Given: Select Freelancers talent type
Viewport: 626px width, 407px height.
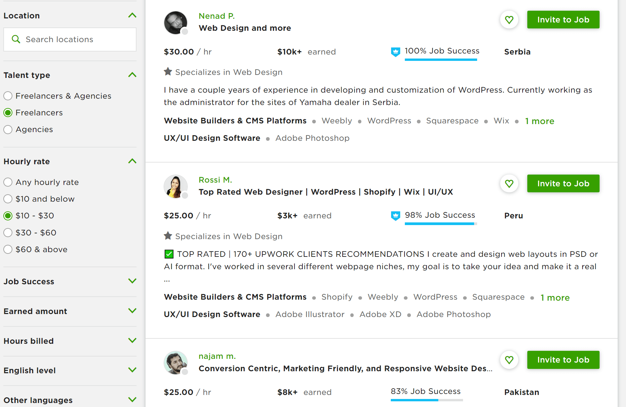Looking at the screenshot, I should tap(8, 113).
